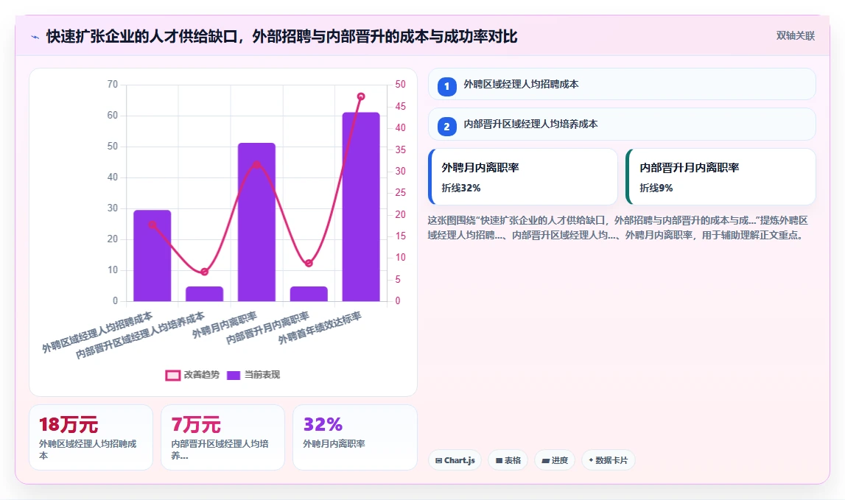Click the number 1 badge icon
This screenshot has width=845, height=500.
(x=446, y=86)
